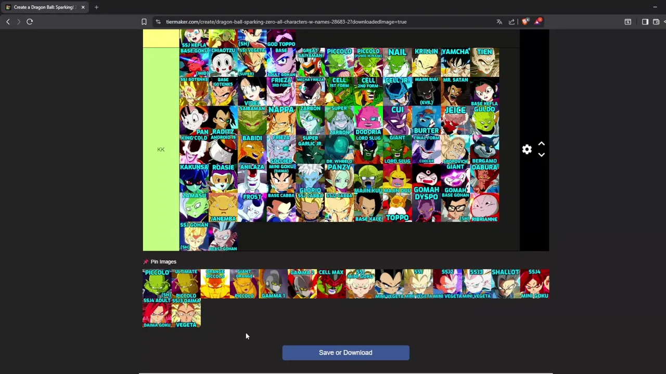Image resolution: width=666 pixels, height=374 pixels.
Task: Select the Dabura character image
Action: coord(485,179)
